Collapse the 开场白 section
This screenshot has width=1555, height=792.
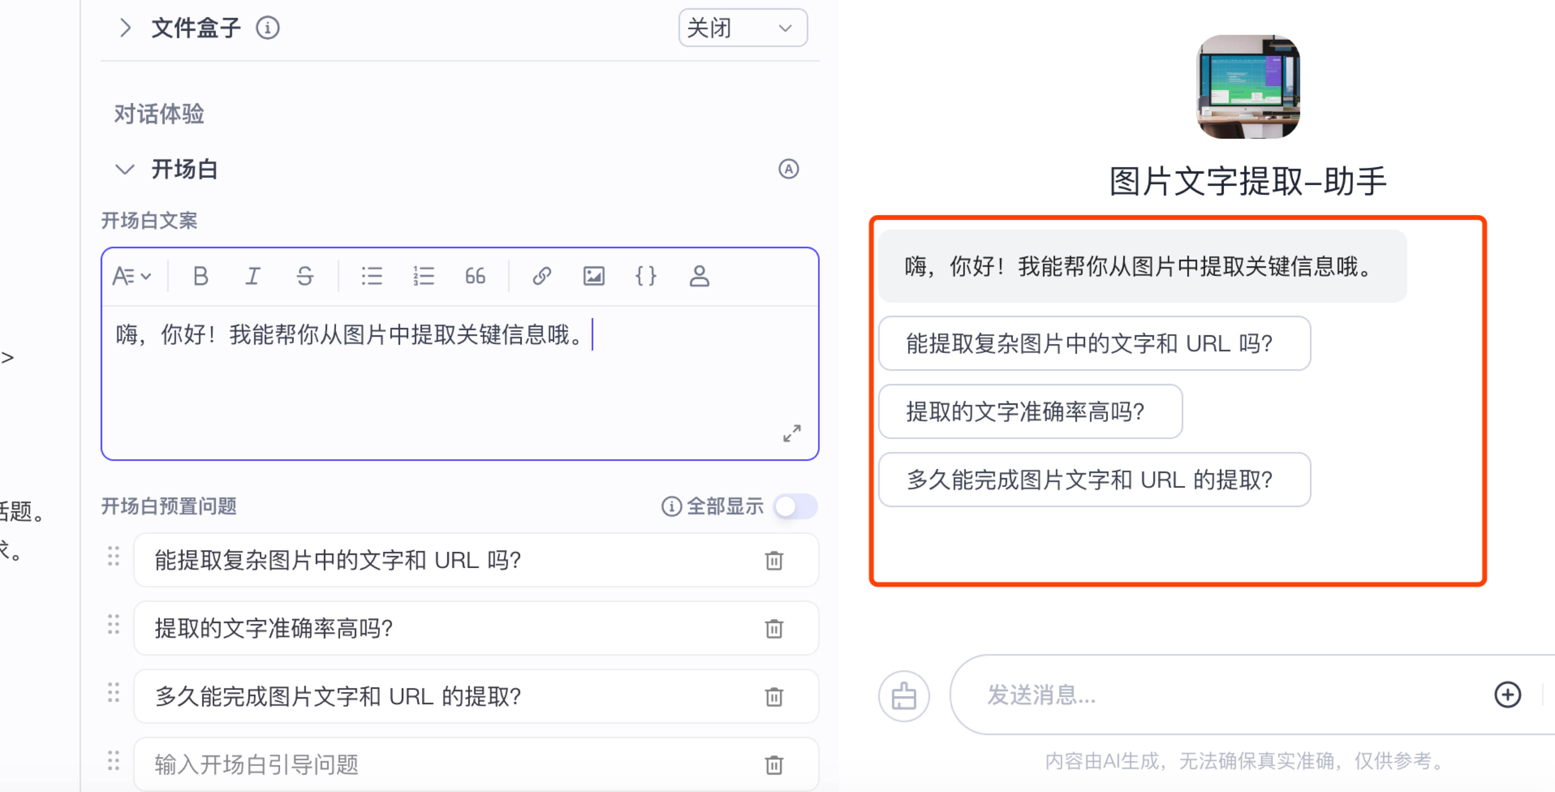125,169
